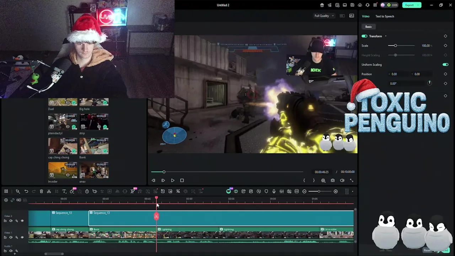Open the apps grid icon in title bar
Viewport: 455px width, 256px height.
point(375,5)
